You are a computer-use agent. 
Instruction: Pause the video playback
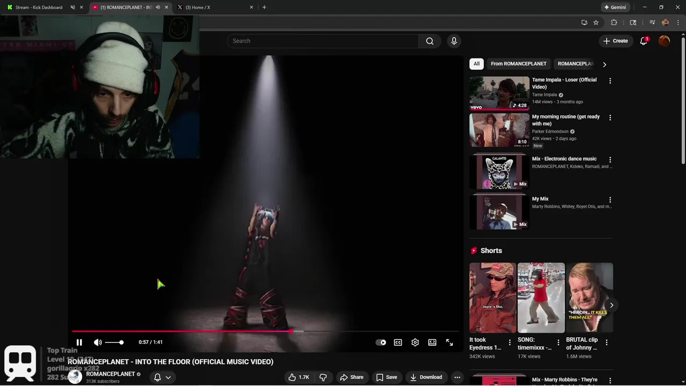tap(79, 343)
